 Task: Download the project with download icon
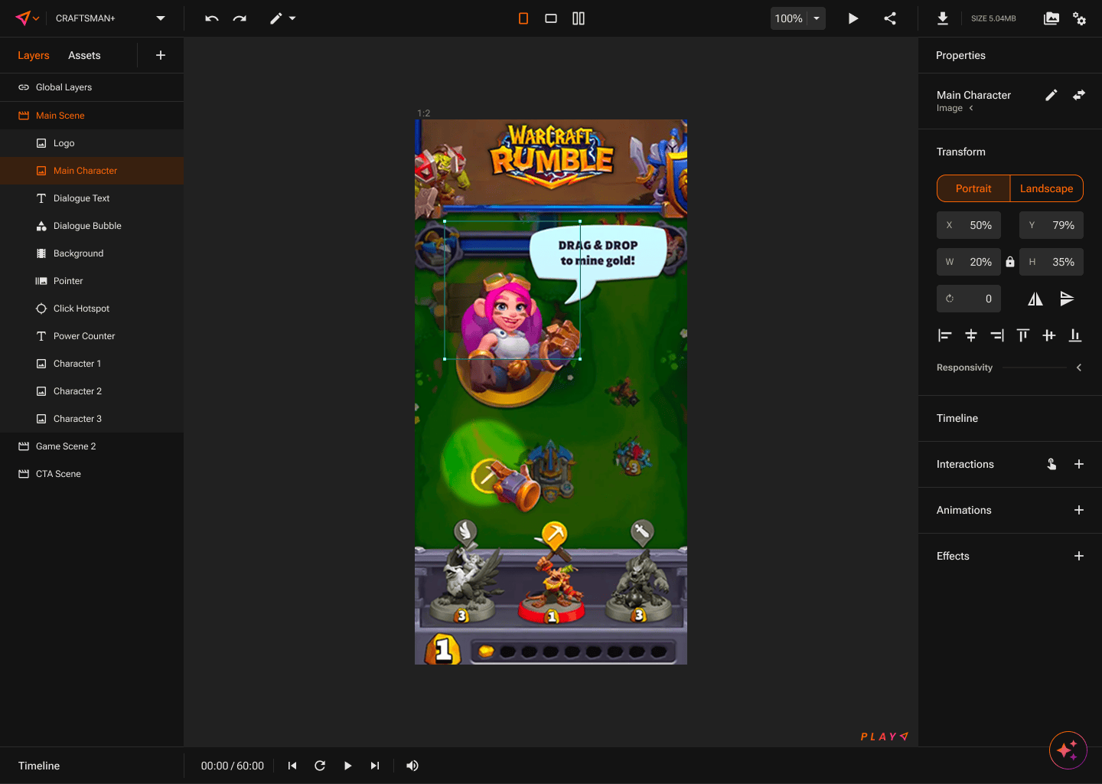(x=943, y=18)
